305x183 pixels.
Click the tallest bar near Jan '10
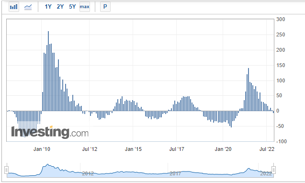tap(48, 71)
